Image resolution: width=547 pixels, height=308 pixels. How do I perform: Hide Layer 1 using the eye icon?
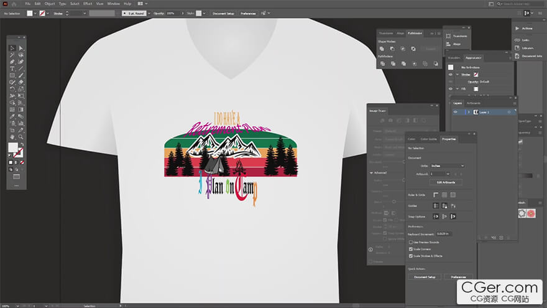coord(456,112)
